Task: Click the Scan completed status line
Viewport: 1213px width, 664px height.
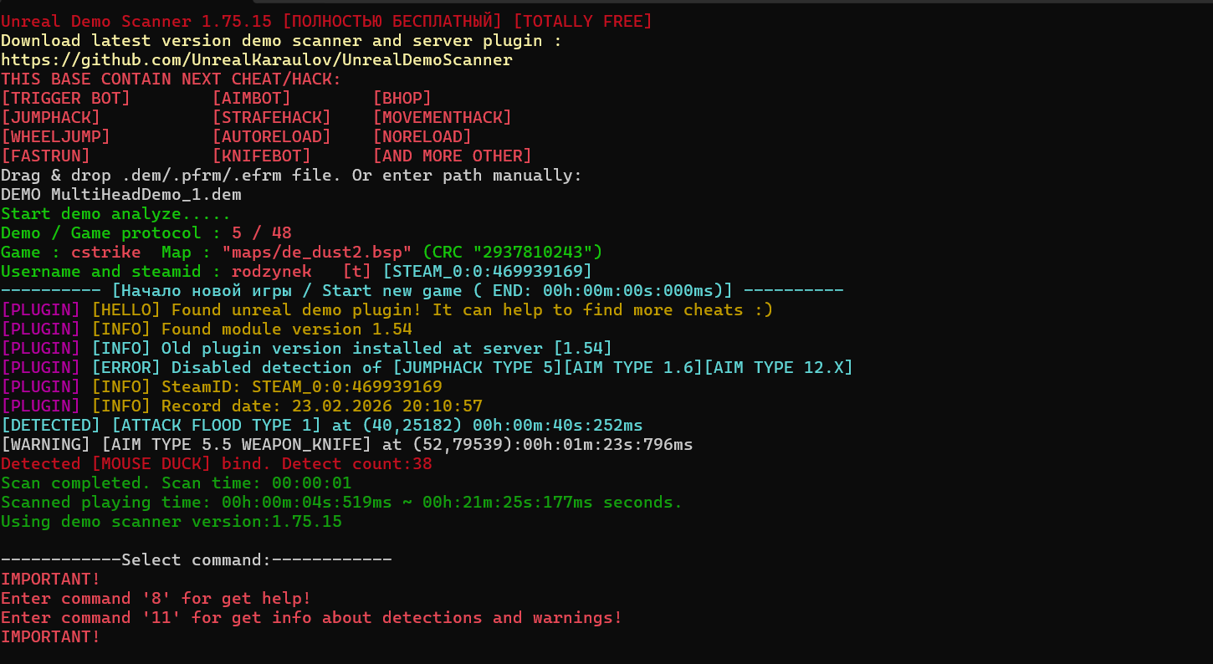Action: (x=176, y=483)
